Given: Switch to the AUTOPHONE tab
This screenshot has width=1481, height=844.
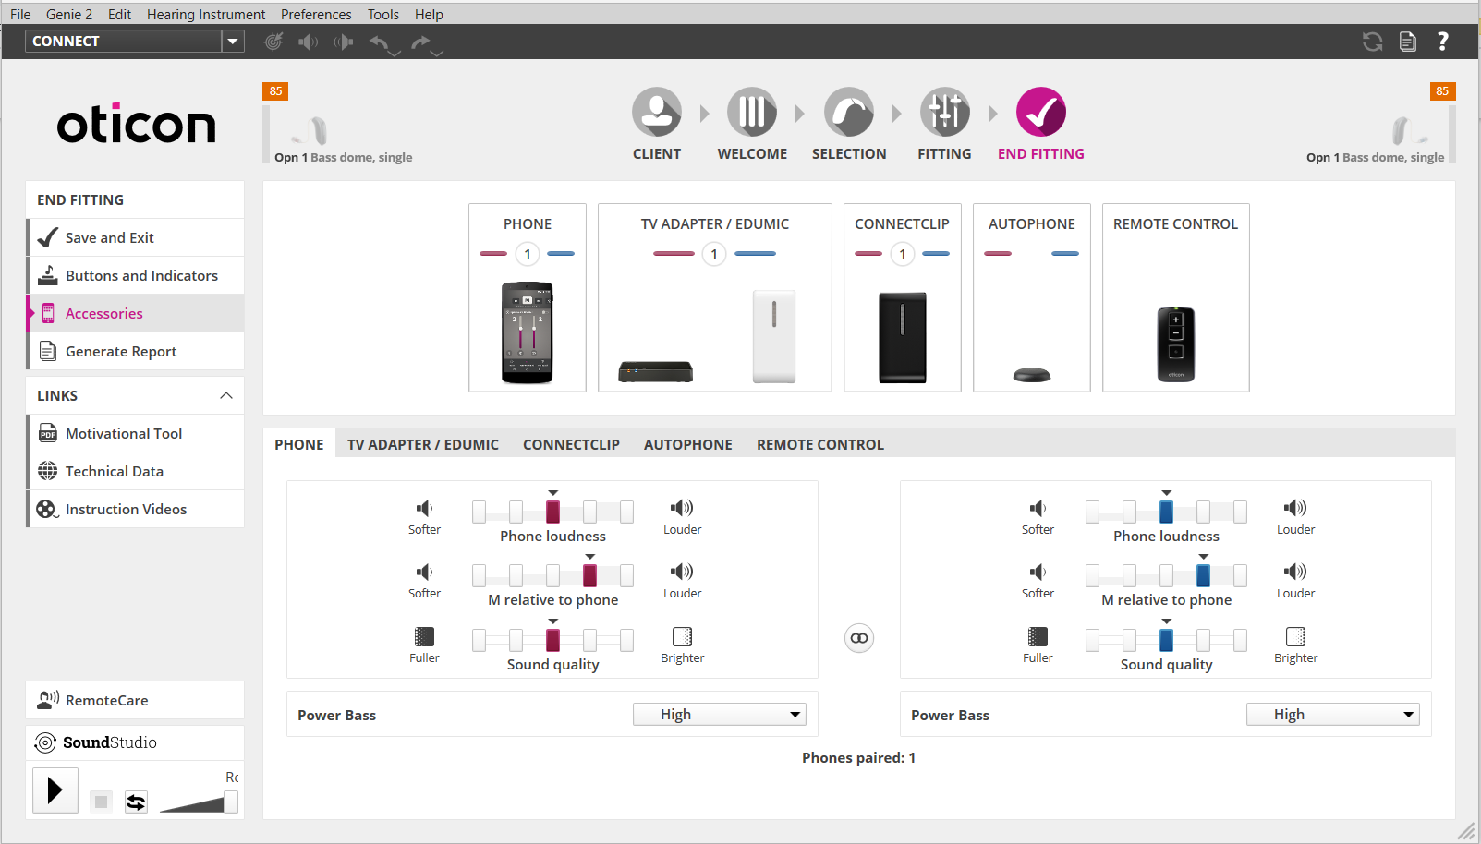Looking at the screenshot, I should pyautogui.click(x=688, y=444).
